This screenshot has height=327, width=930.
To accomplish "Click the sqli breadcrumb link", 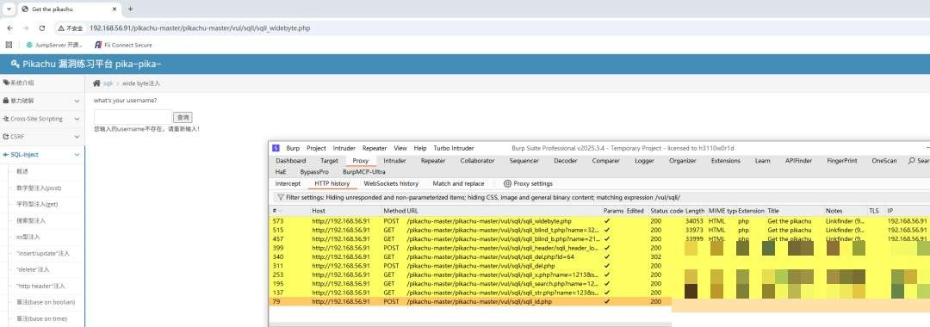I will click(108, 83).
